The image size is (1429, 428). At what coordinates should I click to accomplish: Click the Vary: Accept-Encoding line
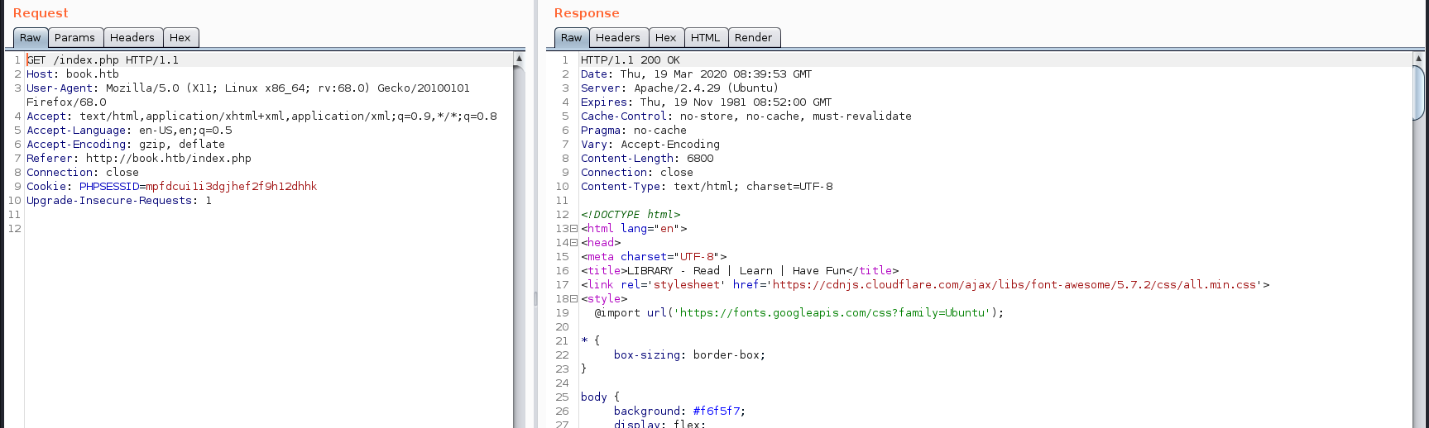pyautogui.click(x=650, y=145)
